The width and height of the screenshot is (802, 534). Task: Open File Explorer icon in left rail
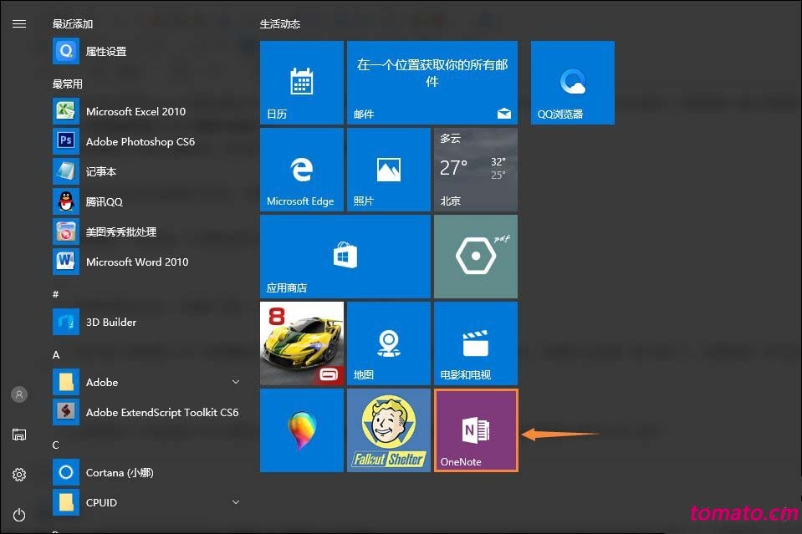[x=19, y=435]
